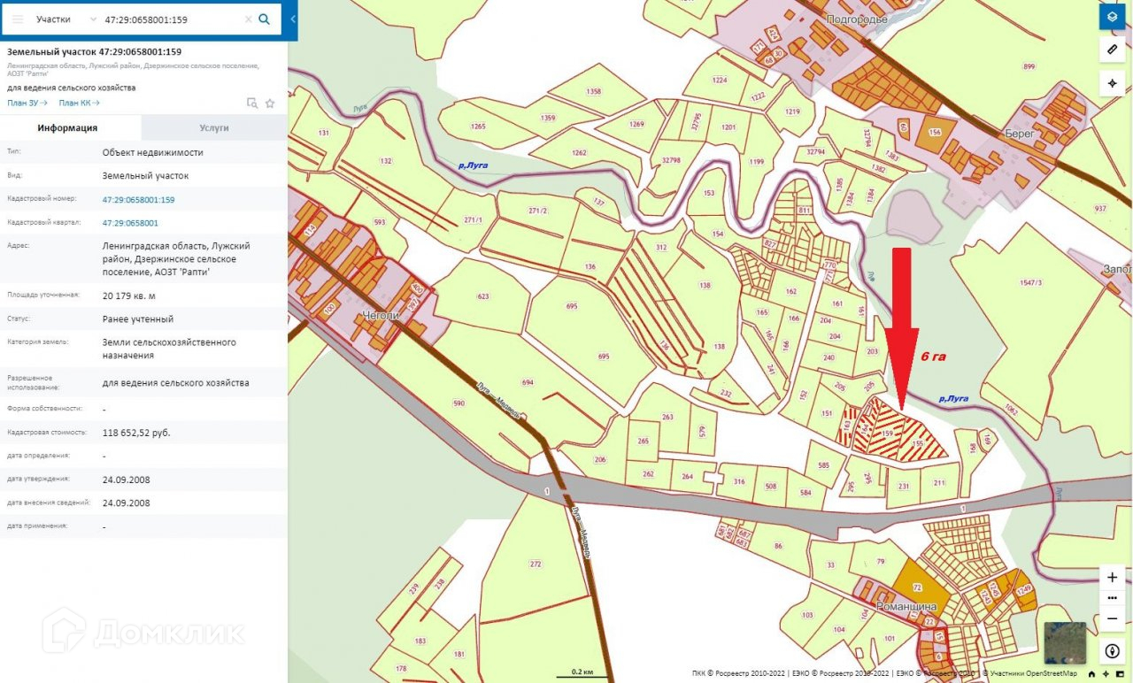The height and width of the screenshot is (683, 1133).
Task: Click the parcel labeled 272 on the map
Action: [x=535, y=564]
